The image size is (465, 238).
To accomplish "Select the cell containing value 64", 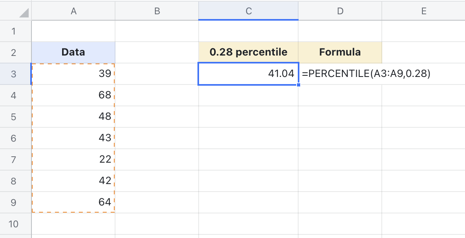I will pos(73,202).
